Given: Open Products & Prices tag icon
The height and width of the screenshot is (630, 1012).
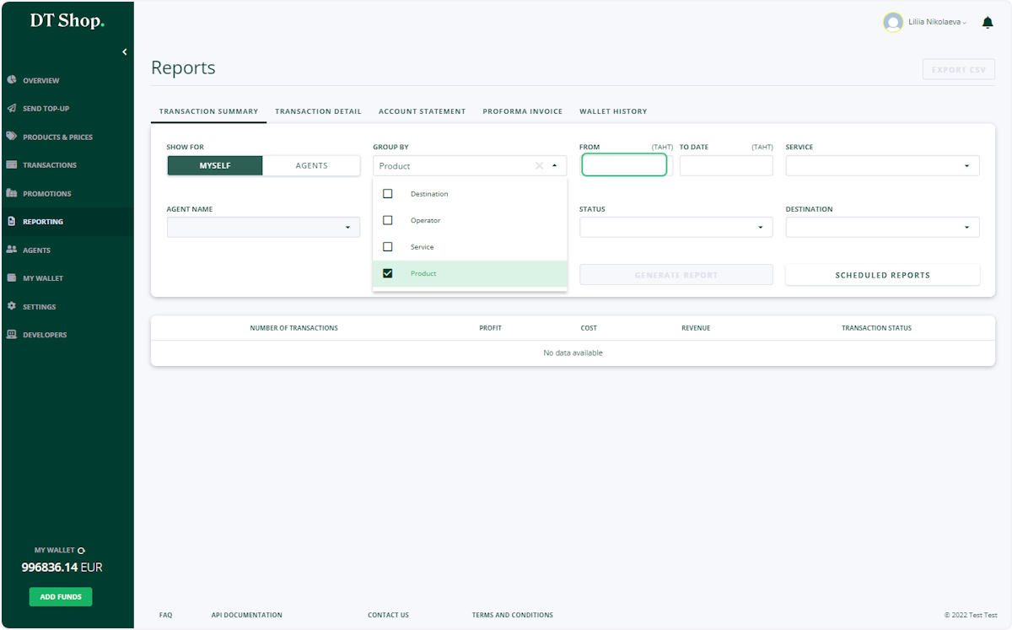Looking at the screenshot, I should (x=12, y=137).
